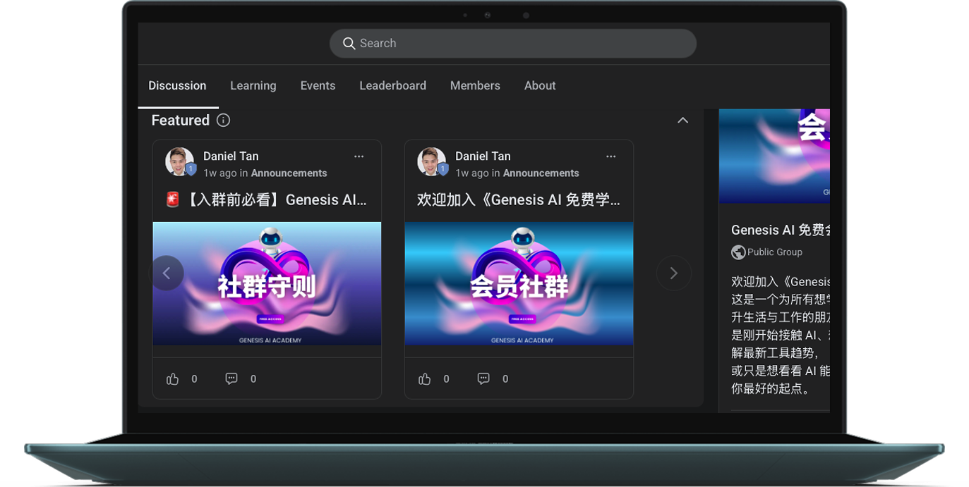Go to previous featured post arrow
This screenshot has width=969, height=487.
click(167, 273)
